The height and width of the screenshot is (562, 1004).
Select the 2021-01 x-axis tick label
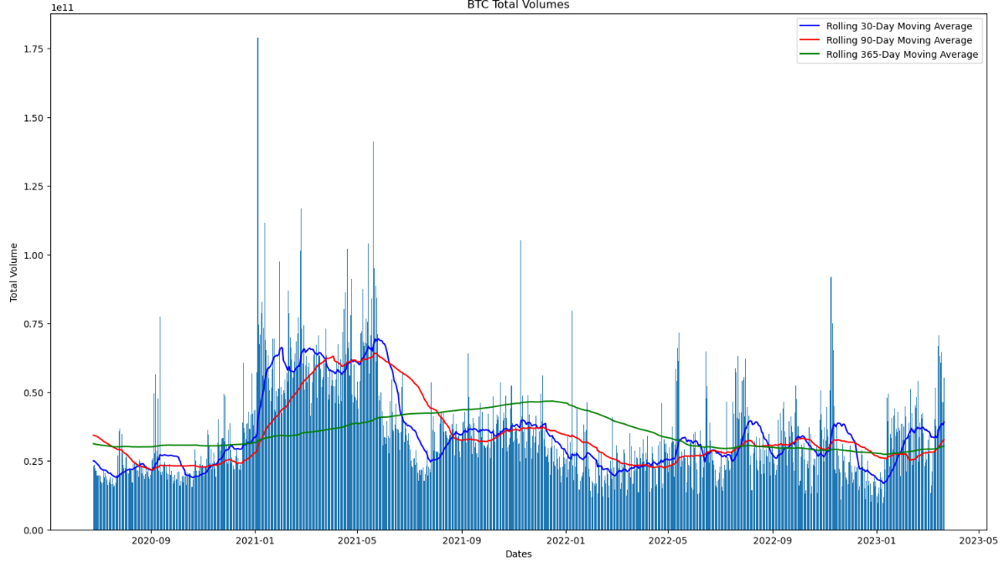coord(255,540)
